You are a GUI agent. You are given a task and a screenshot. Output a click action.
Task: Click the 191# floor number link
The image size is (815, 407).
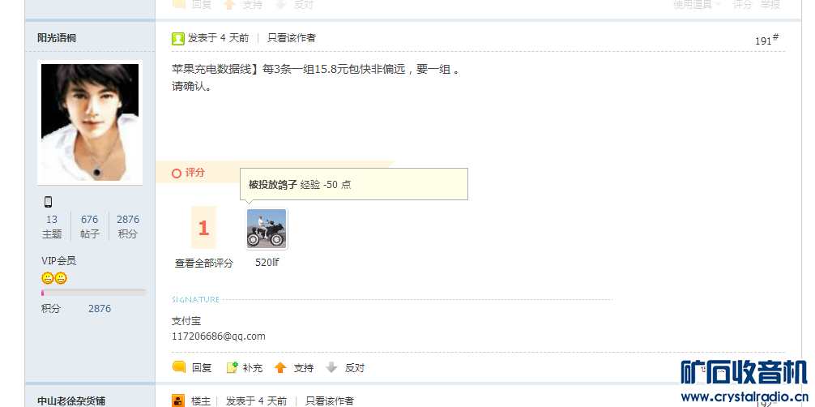click(766, 40)
